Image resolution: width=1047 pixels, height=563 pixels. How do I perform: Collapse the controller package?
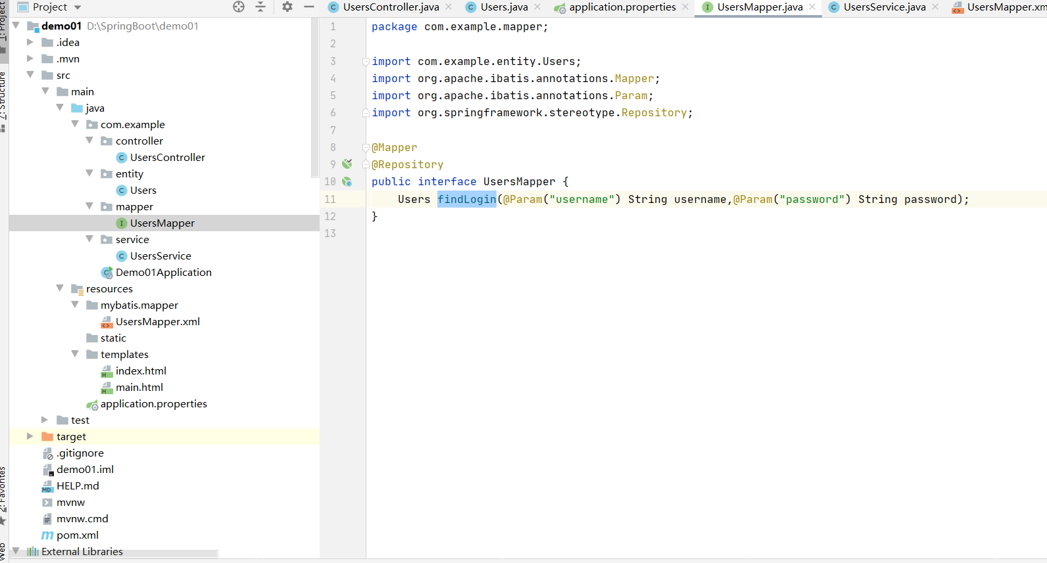(89, 141)
